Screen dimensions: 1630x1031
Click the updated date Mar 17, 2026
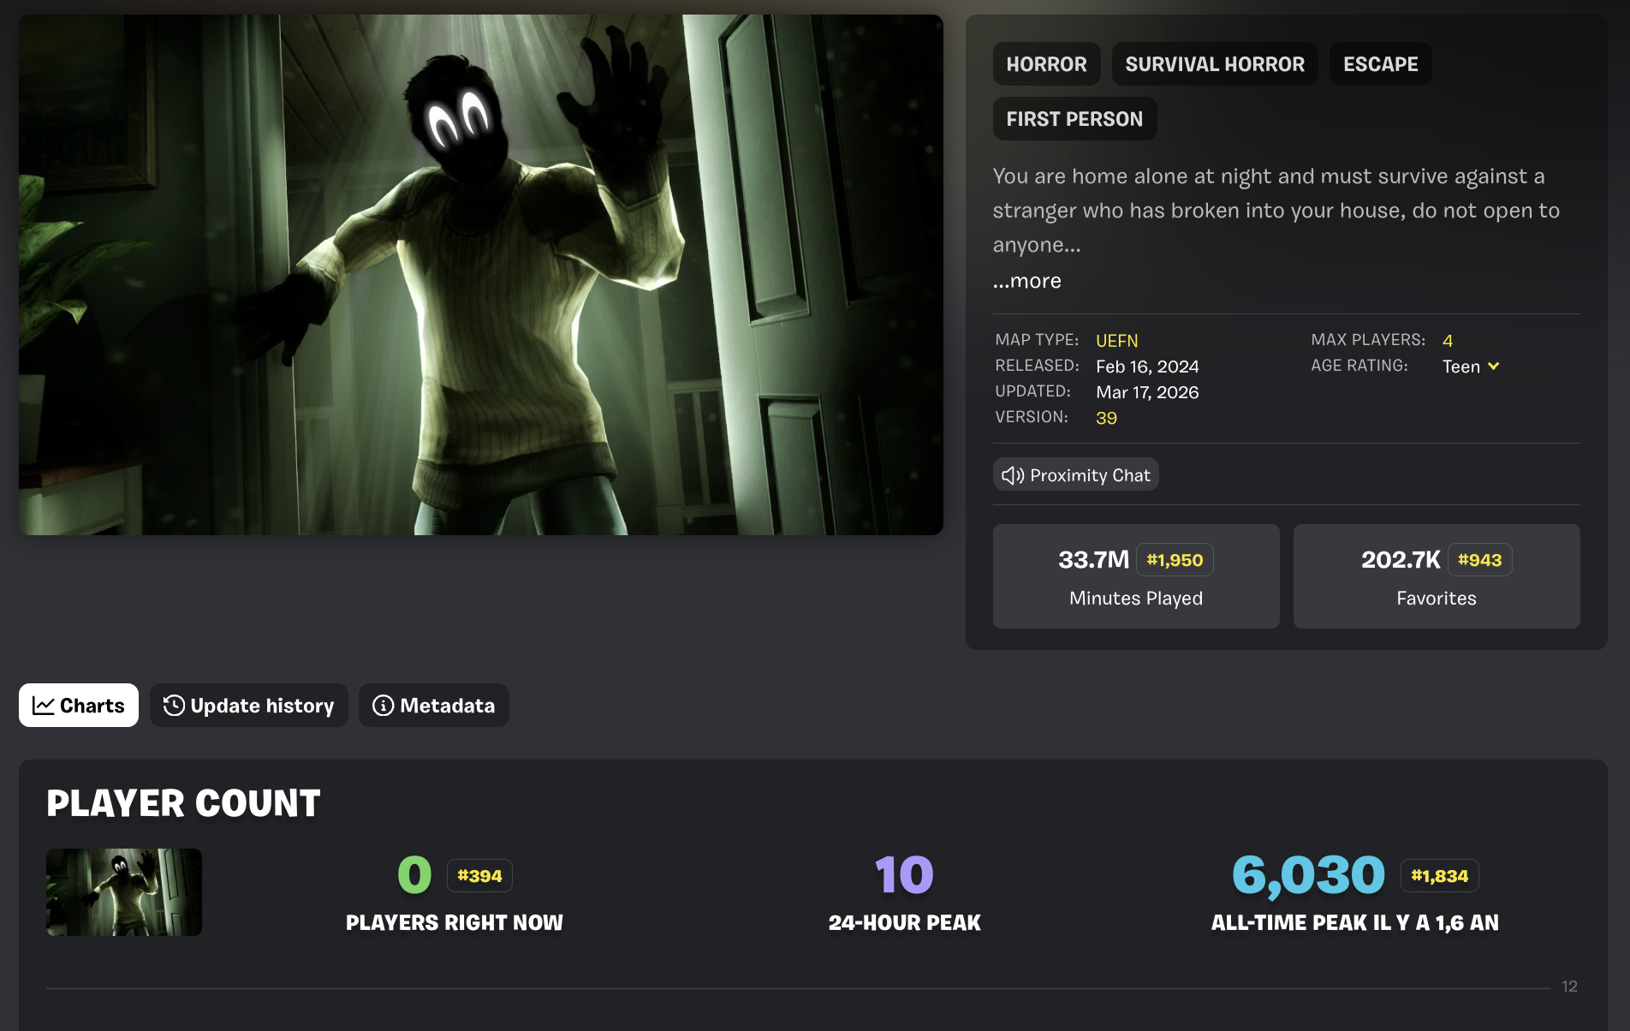click(x=1147, y=392)
